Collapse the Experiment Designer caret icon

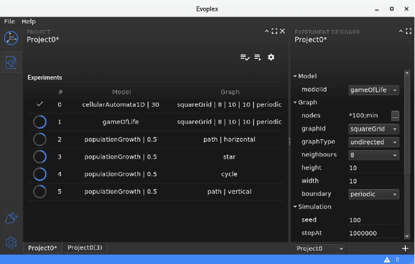click(x=401, y=31)
